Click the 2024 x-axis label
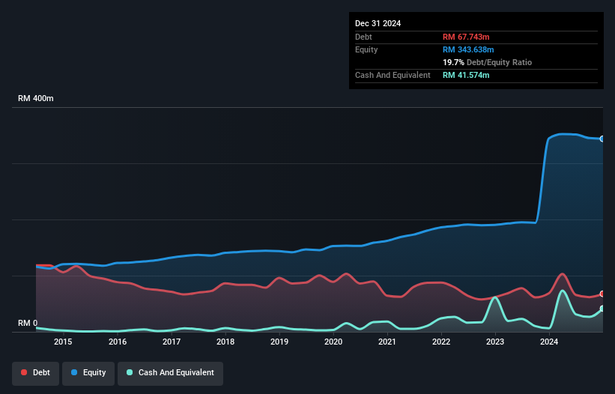This screenshot has width=615, height=394. [x=549, y=342]
